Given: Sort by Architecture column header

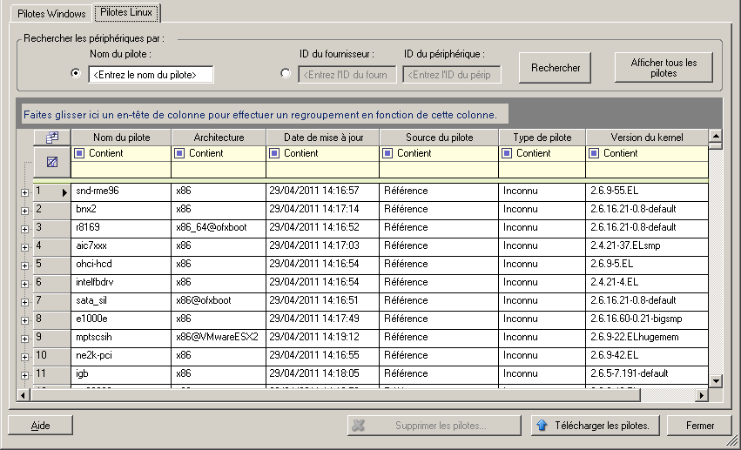Looking at the screenshot, I should tap(219, 138).
